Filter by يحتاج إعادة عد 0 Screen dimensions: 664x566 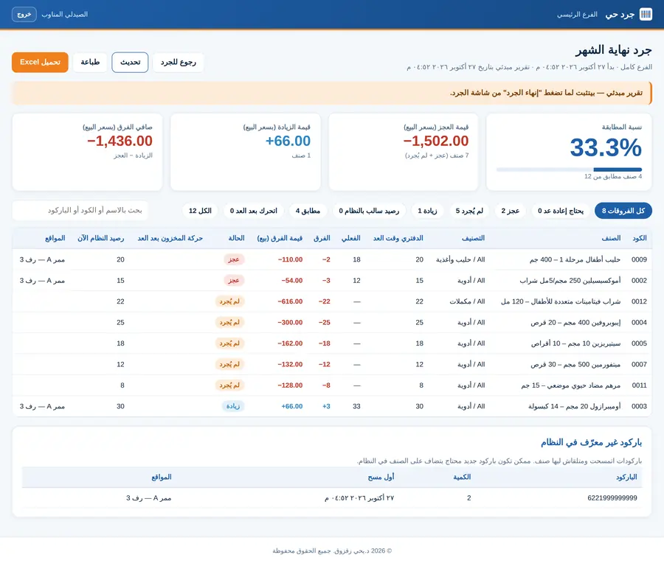(560, 211)
